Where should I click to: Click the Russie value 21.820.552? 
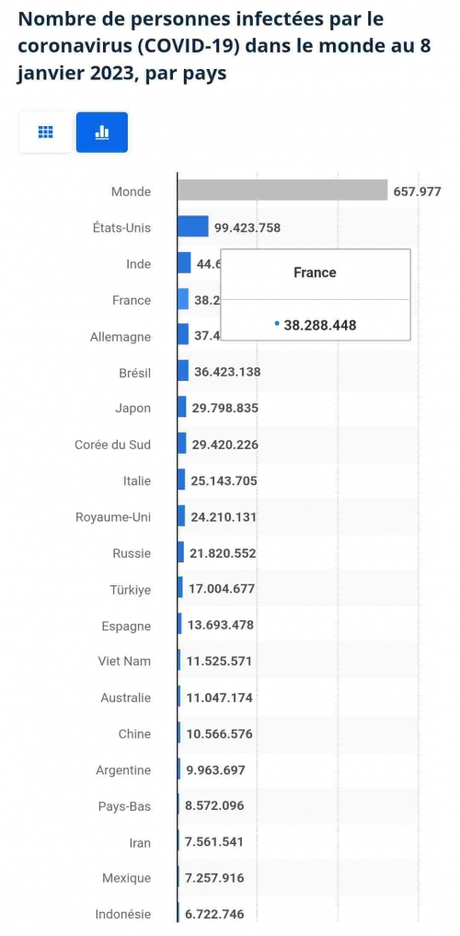(224, 553)
